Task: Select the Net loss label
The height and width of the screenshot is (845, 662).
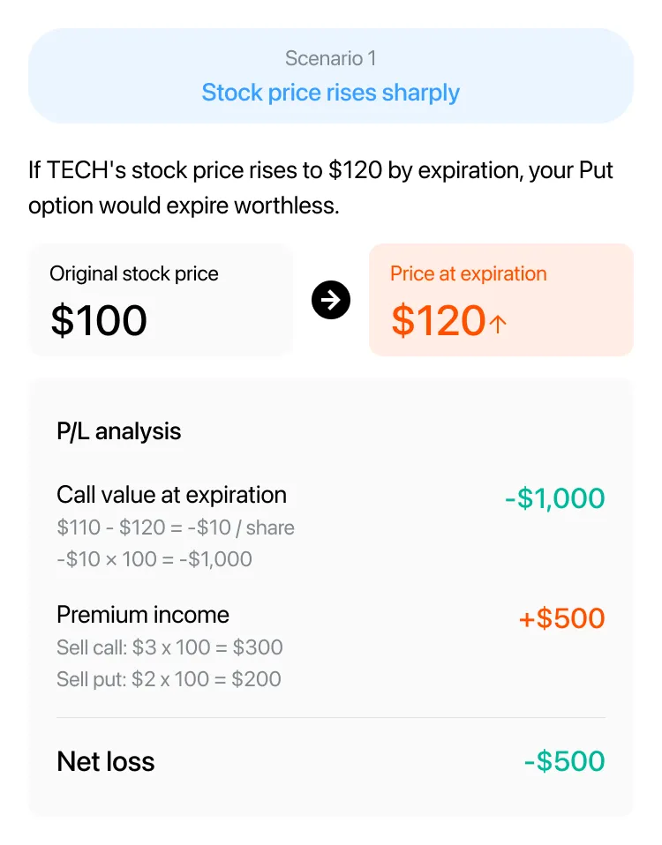Action: pyautogui.click(x=106, y=761)
